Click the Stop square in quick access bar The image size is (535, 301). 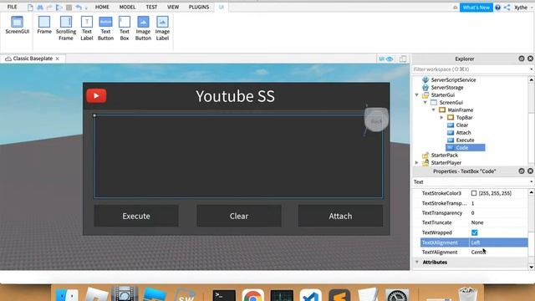[x=69, y=8]
